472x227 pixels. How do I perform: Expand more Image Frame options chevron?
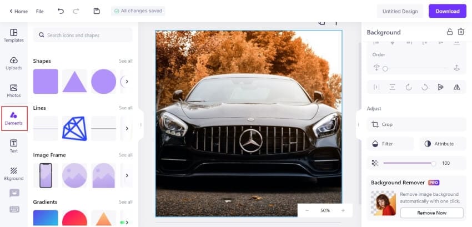point(127,175)
